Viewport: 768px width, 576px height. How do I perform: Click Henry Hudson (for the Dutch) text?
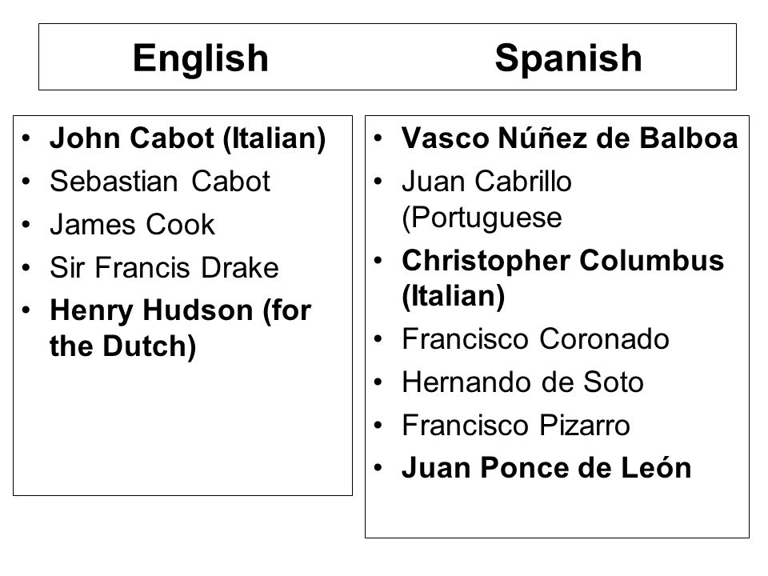pyautogui.click(x=180, y=328)
